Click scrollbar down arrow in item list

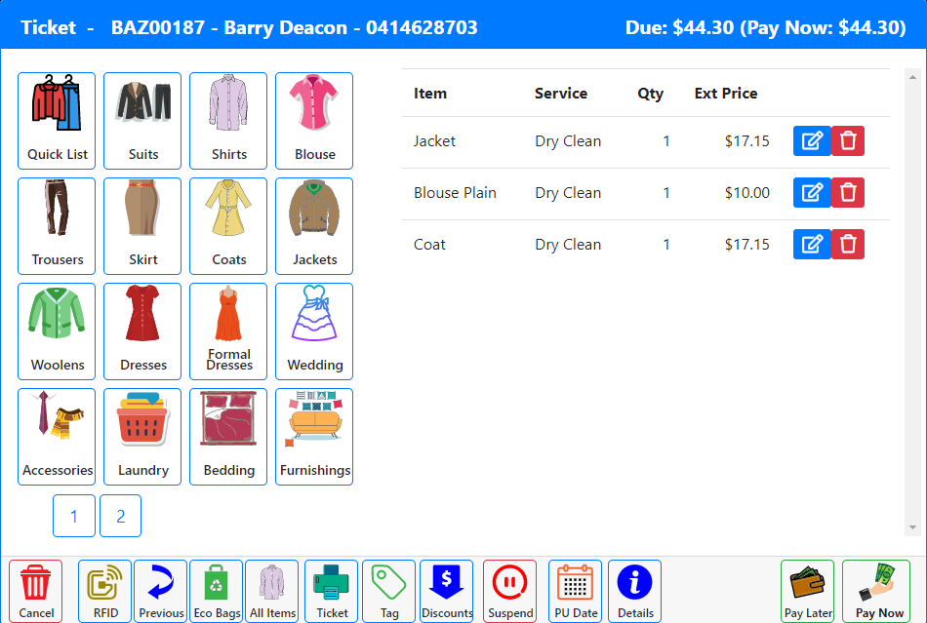[x=912, y=527]
